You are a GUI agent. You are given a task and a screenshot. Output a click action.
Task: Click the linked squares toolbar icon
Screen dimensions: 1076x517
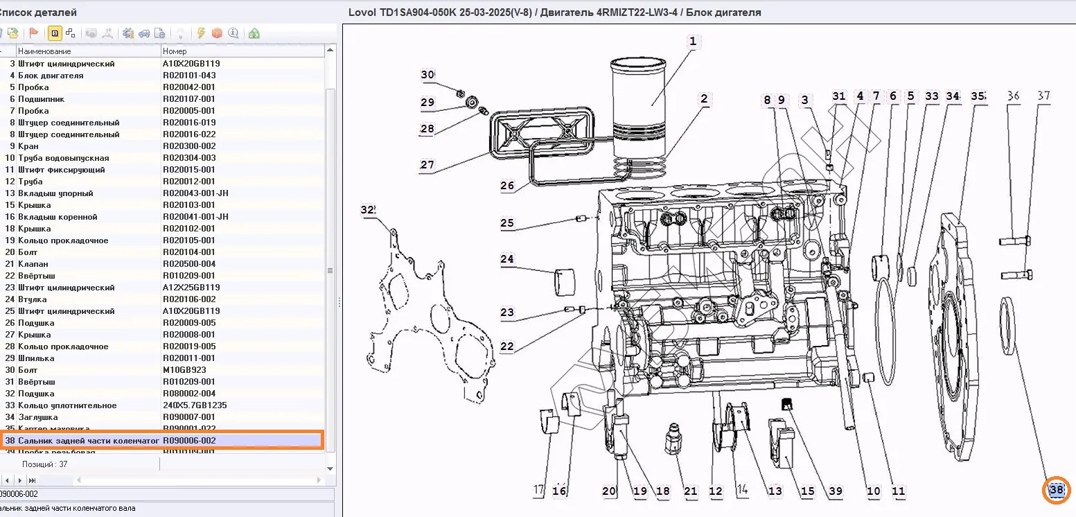[x=69, y=33]
